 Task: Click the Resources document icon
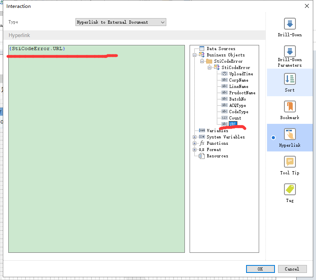(202, 156)
